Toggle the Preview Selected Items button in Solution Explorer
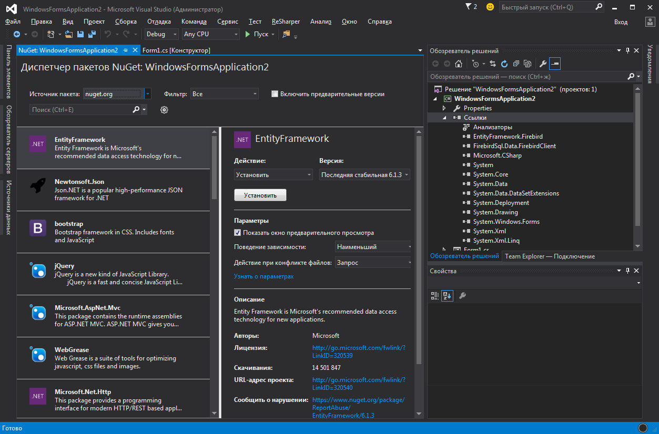Image resolution: width=659 pixels, height=434 pixels. pos(554,63)
